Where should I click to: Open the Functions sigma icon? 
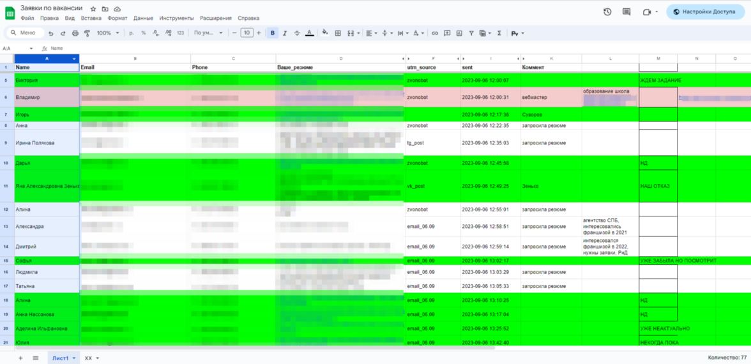click(499, 33)
